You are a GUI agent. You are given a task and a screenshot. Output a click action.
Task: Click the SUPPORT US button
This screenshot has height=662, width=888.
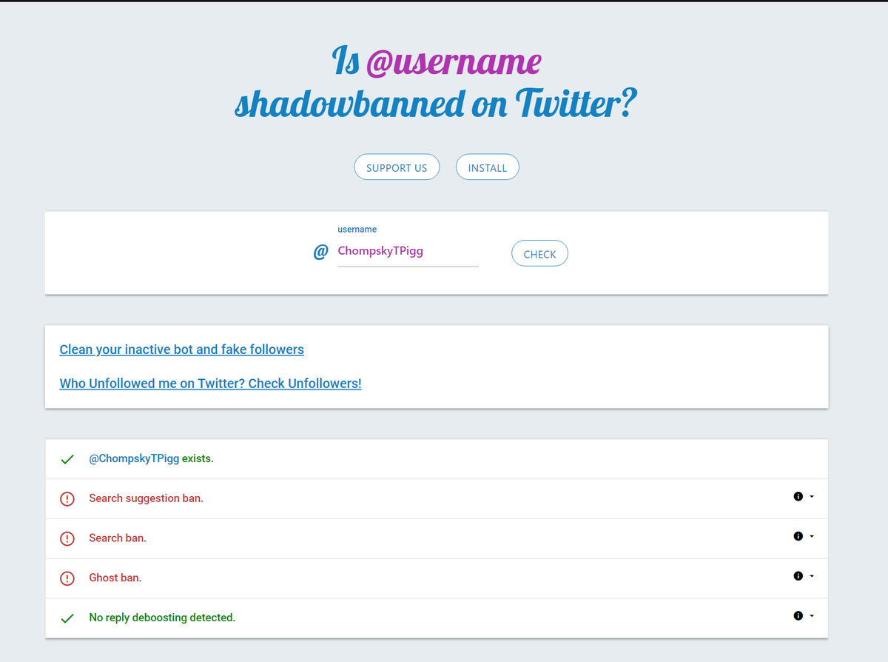pos(397,167)
